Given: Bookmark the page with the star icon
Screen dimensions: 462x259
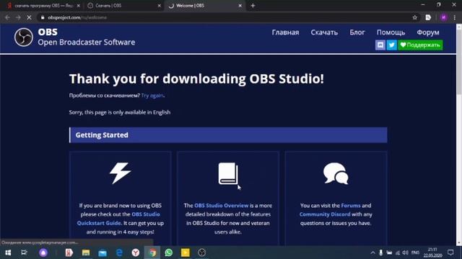Looking at the screenshot, I should tap(415, 17).
